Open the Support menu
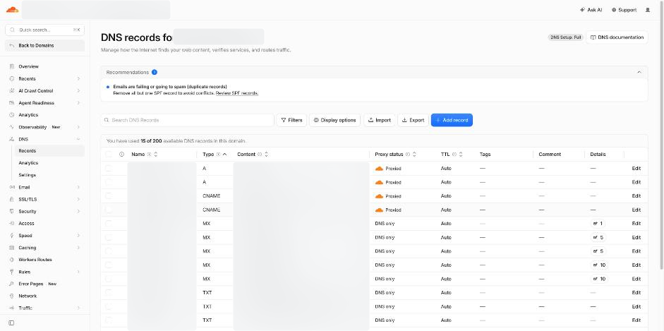This screenshot has width=664, height=331. pos(624,10)
